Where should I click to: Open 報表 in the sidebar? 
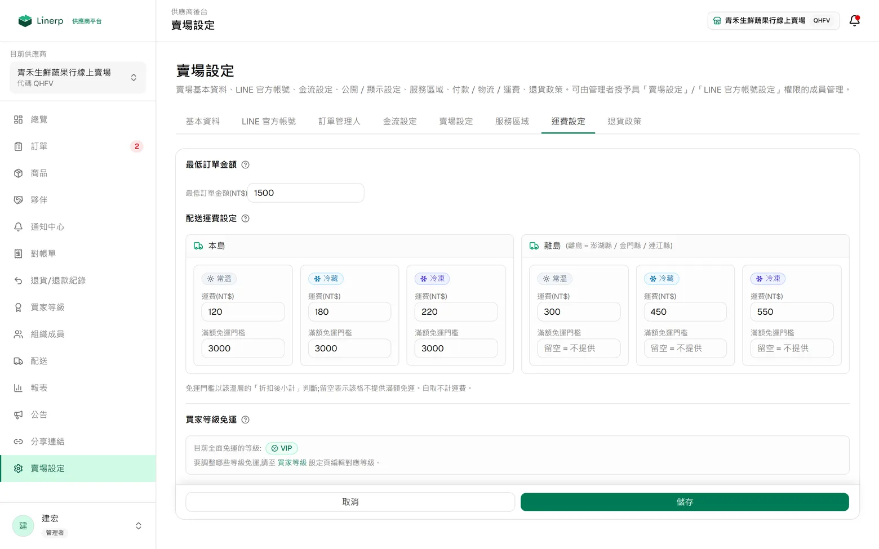(x=78, y=388)
